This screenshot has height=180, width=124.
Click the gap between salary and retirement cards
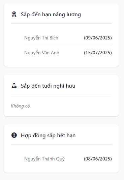coord(61,71)
